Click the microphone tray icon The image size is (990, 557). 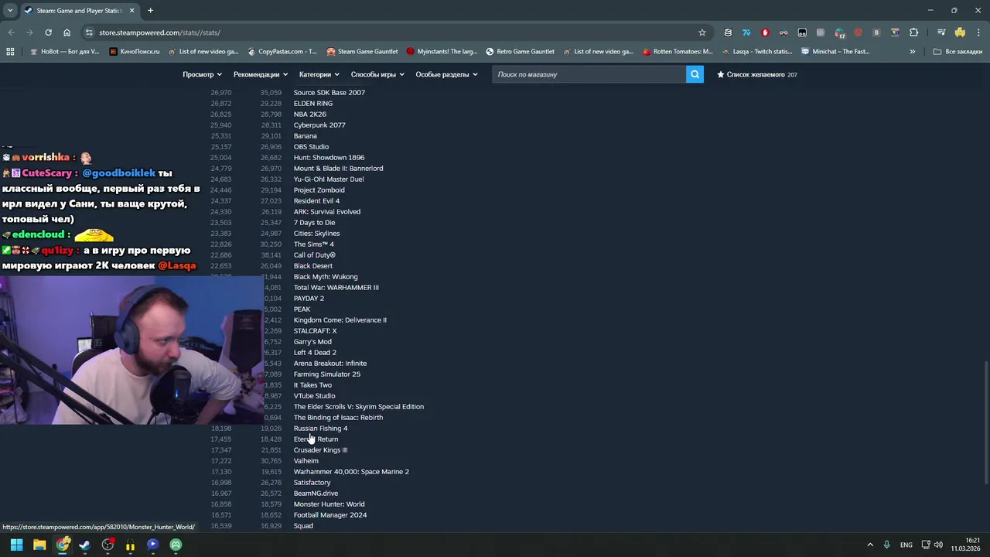coord(887,545)
